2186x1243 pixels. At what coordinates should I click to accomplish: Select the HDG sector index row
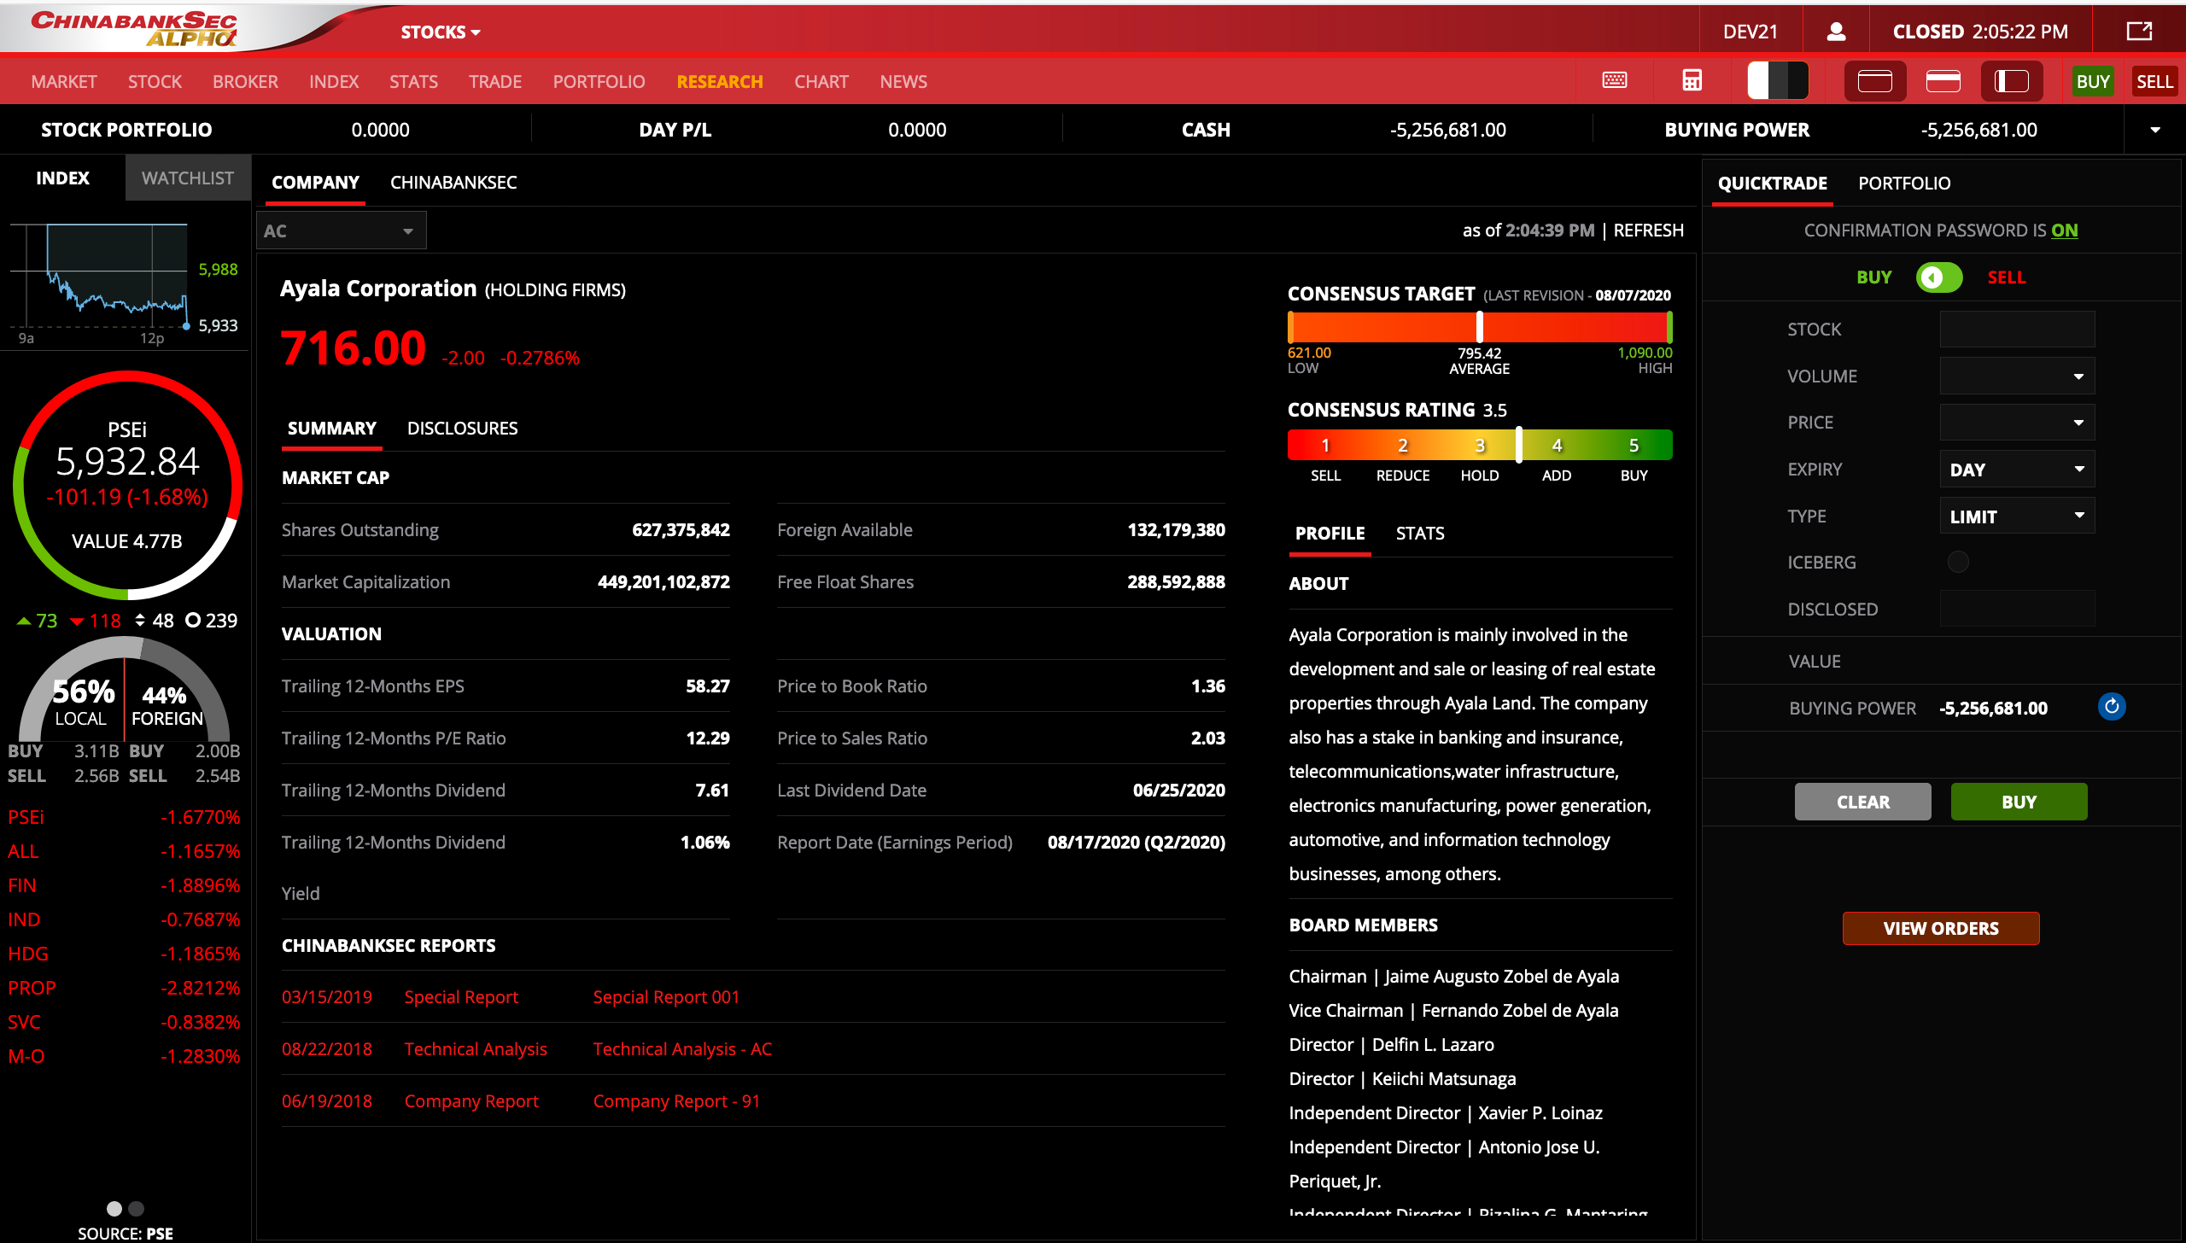(x=125, y=954)
